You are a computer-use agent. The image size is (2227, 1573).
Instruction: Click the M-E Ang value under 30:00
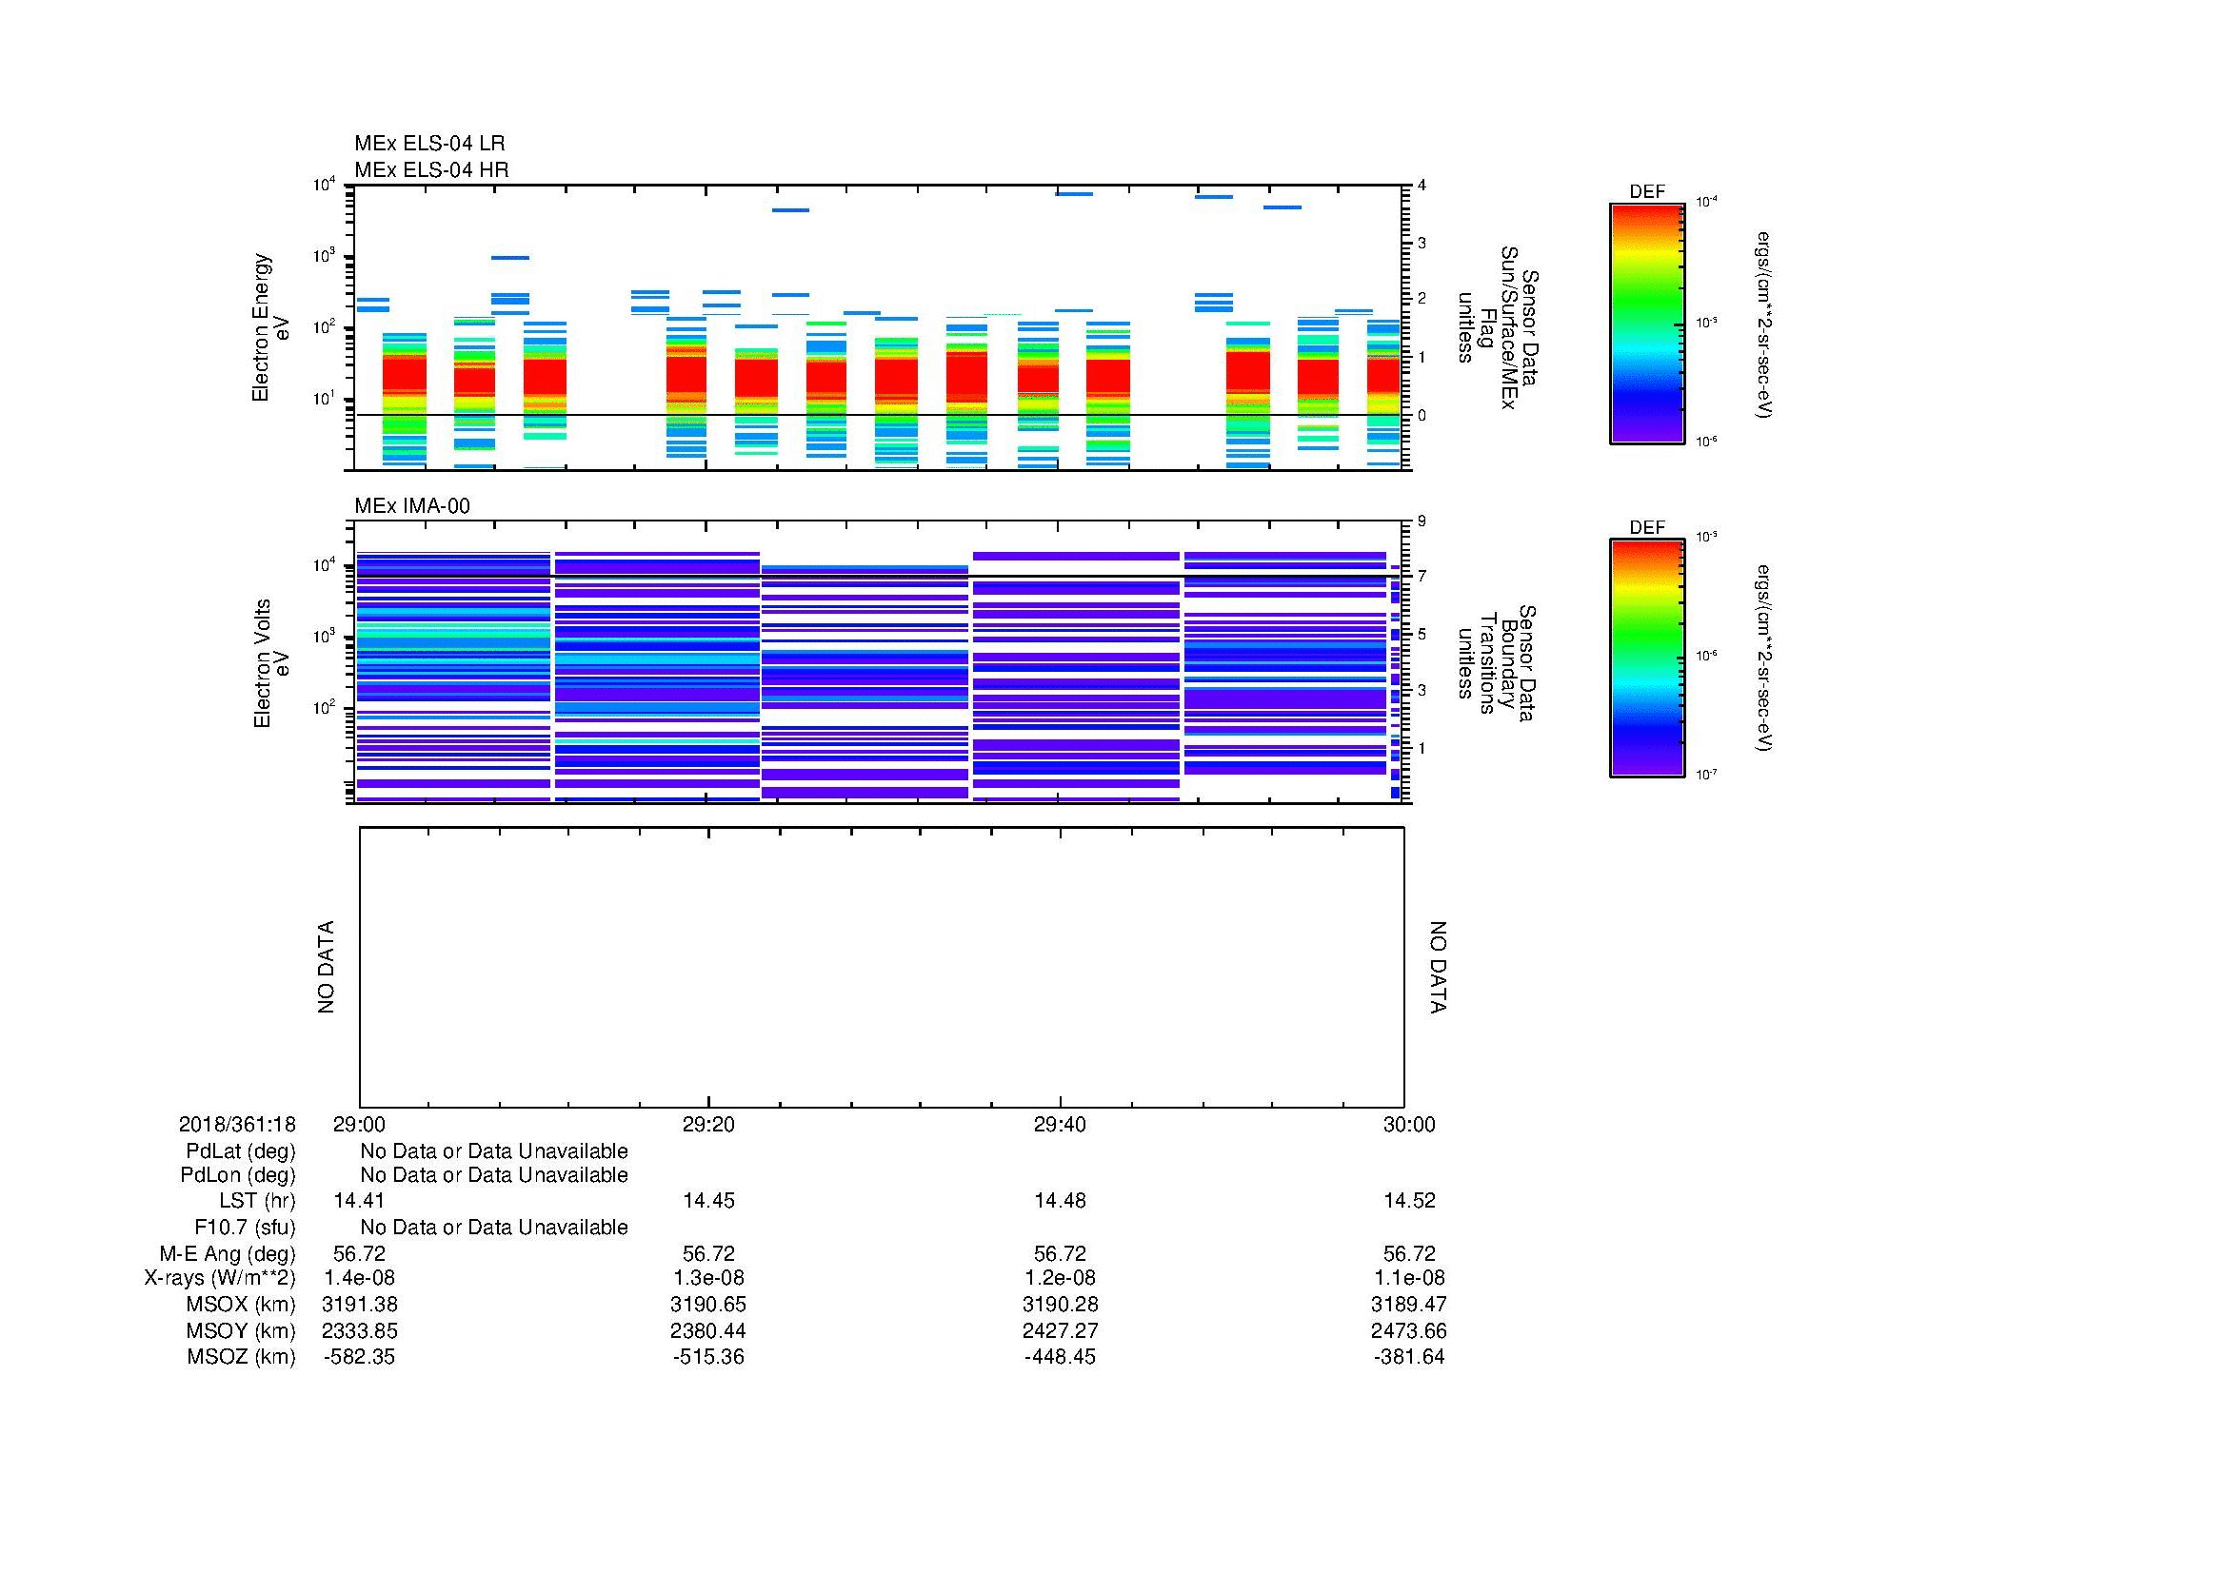click(x=1408, y=1254)
